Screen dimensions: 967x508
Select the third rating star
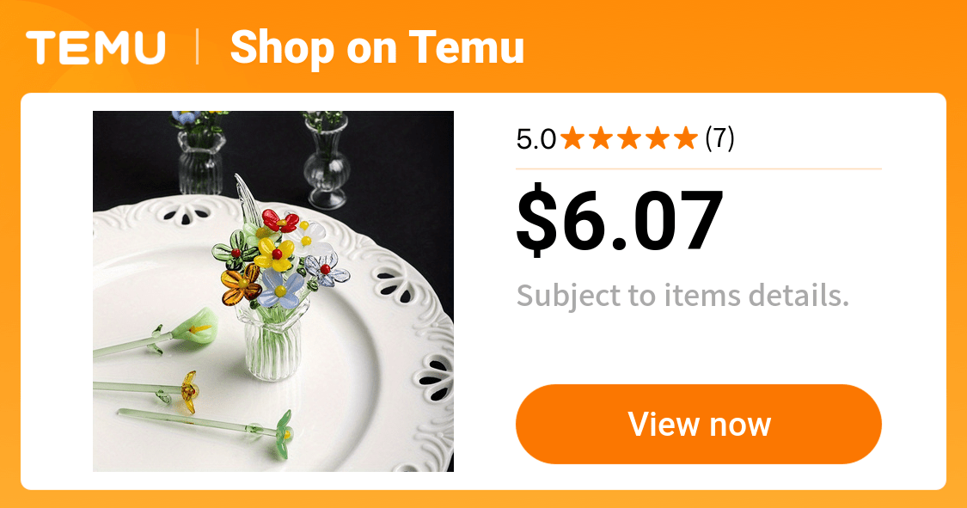629,138
